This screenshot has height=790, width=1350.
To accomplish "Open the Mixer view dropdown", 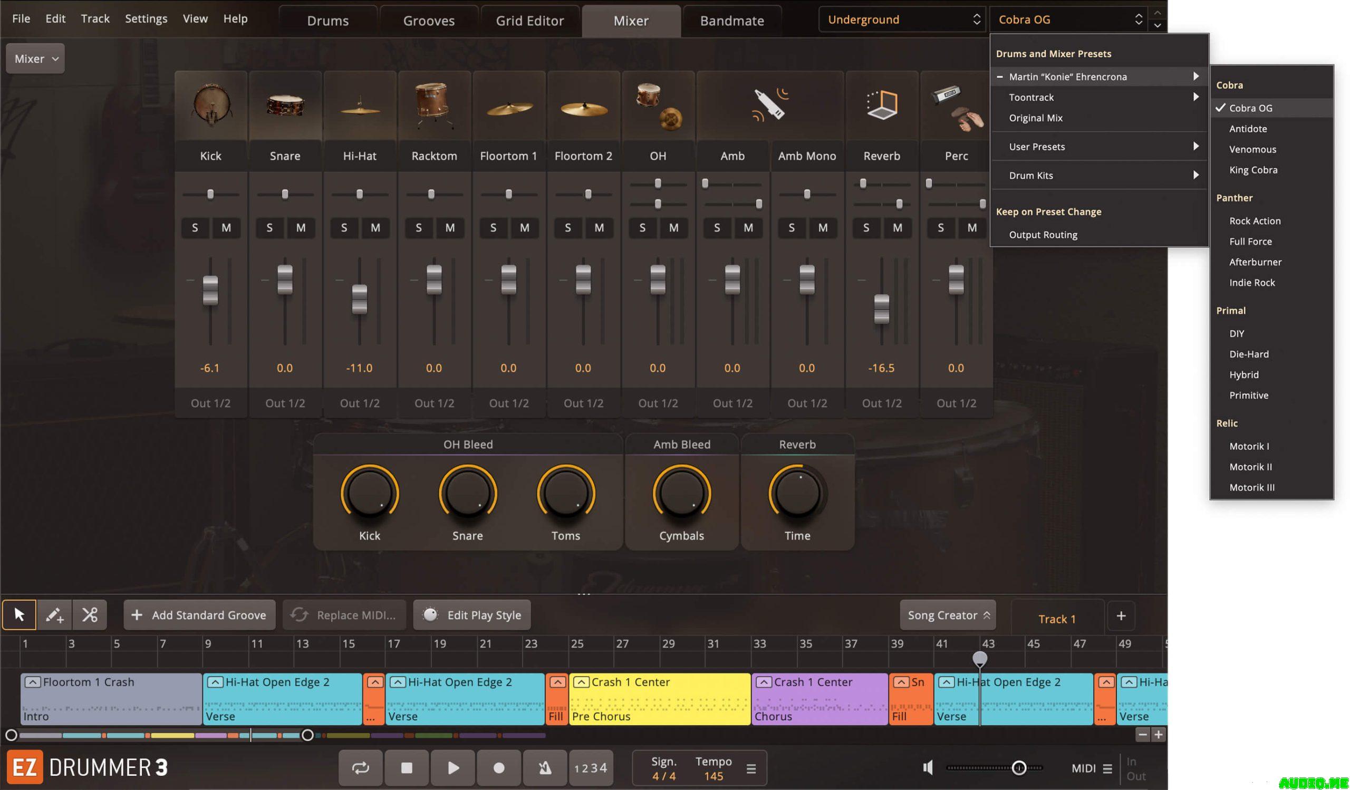I will pos(35,59).
